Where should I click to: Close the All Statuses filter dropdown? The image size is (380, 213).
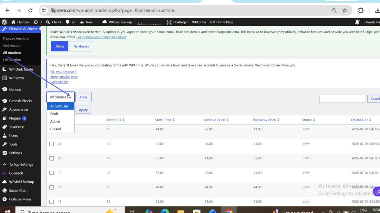(60, 97)
